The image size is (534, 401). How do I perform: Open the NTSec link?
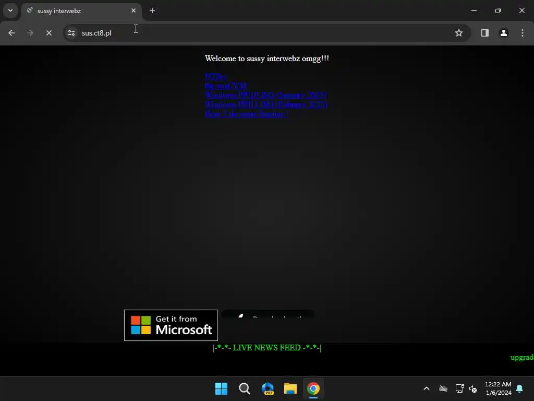[215, 76]
